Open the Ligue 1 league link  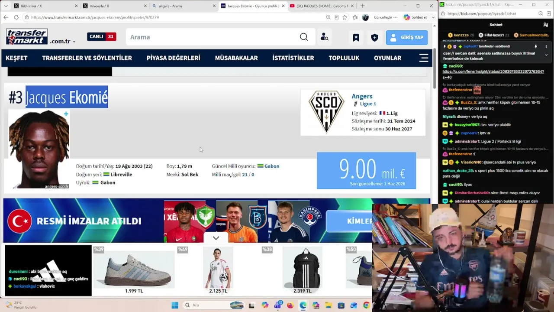(368, 104)
